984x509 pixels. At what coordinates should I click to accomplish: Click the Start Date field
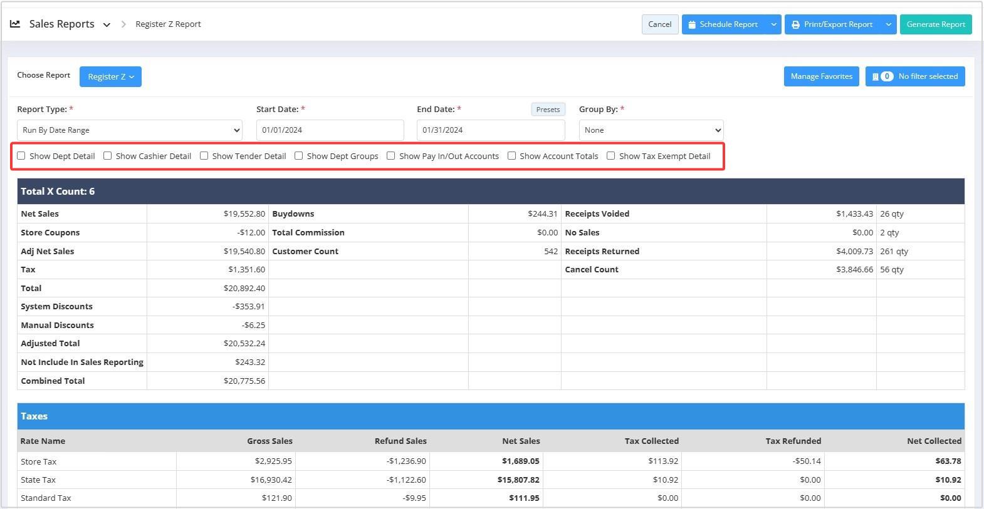[x=330, y=130]
